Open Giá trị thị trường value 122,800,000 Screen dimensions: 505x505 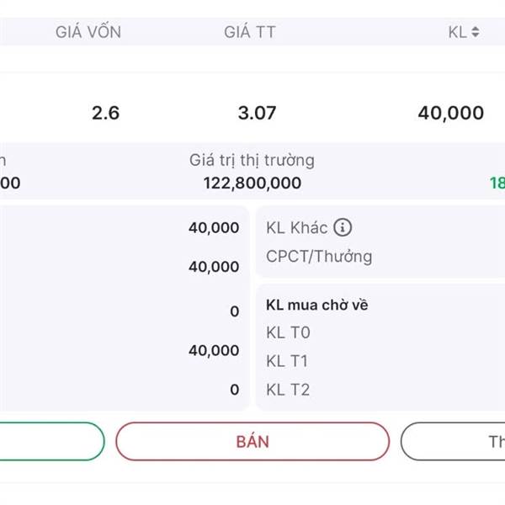[252, 183]
